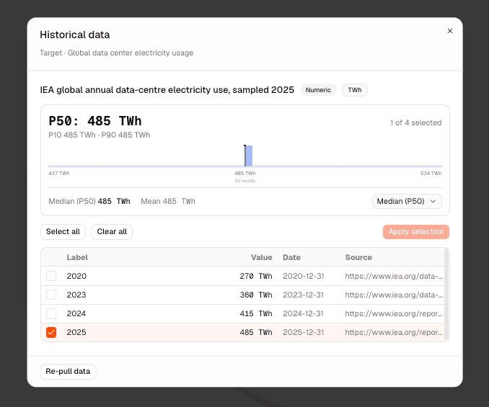
Task: Apply the current selection
Action: (416, 232)
